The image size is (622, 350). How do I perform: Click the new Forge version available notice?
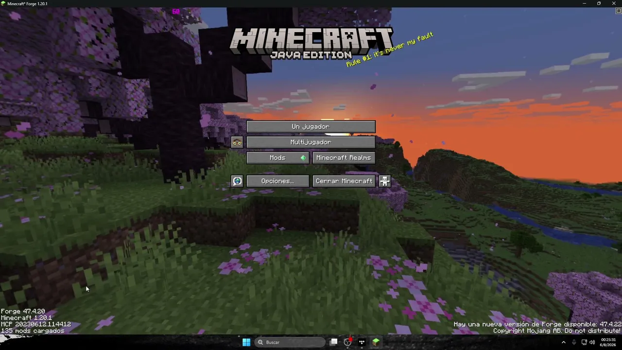(x=537, y=324)
